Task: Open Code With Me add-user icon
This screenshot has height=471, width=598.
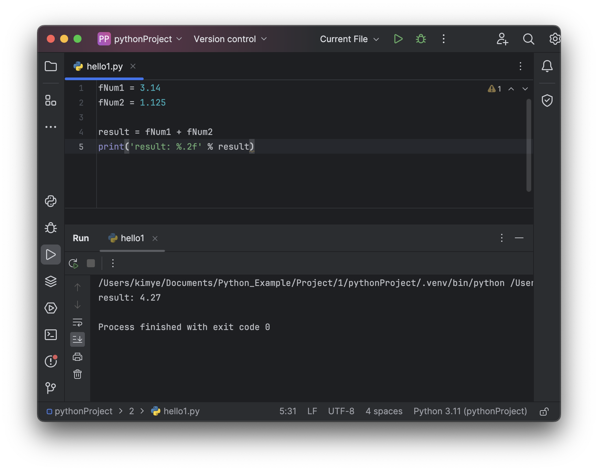Action: pyautogui.click(x=502, y=39)
